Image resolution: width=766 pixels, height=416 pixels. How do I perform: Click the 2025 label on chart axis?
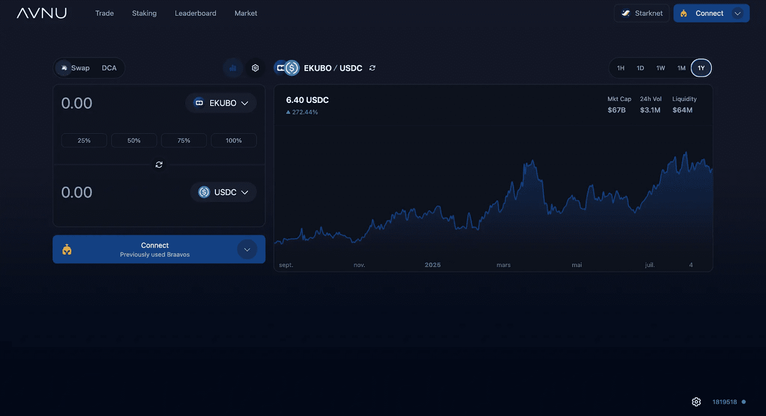point(433,265)
